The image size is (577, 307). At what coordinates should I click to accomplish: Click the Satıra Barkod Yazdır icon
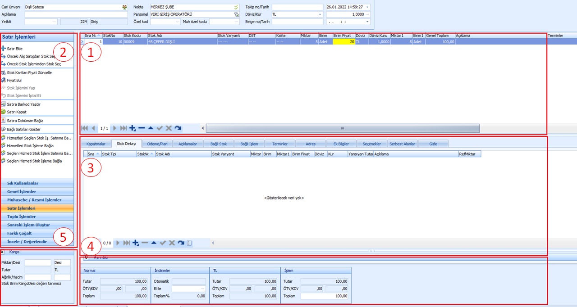pyautogui.click(x=4, y=104)
